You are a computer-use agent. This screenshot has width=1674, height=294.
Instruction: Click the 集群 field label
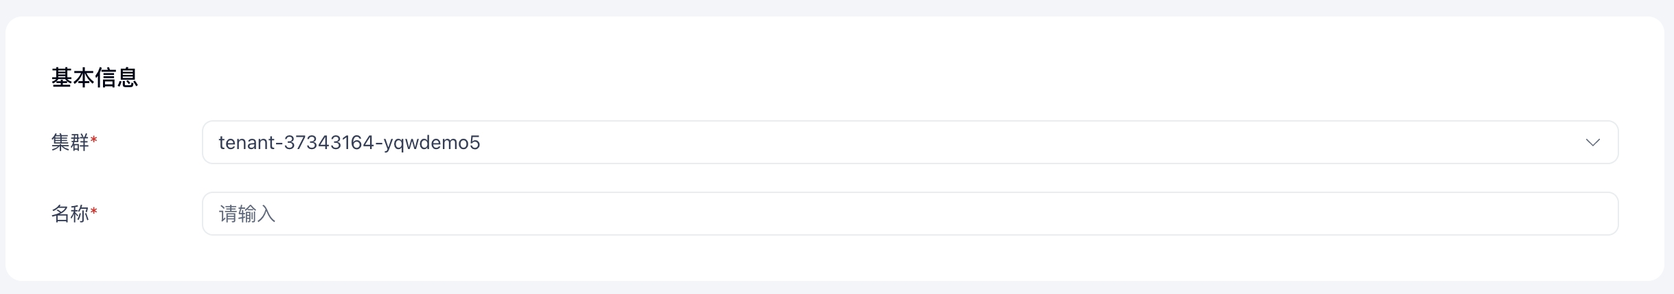coord(70,142)
